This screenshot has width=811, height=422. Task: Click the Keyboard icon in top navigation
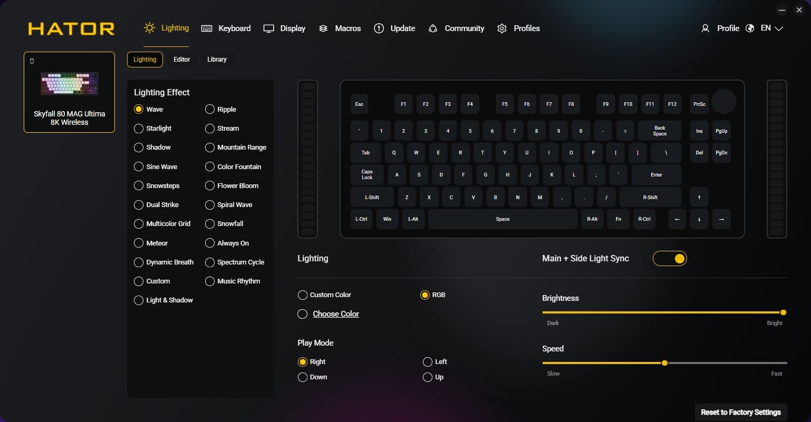(x=207, y=28)
